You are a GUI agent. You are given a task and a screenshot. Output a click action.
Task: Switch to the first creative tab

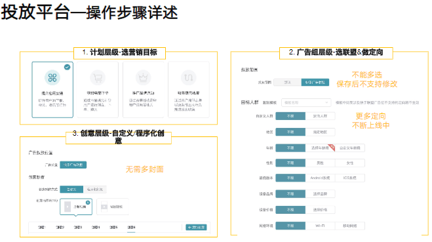tap(41, 228)
